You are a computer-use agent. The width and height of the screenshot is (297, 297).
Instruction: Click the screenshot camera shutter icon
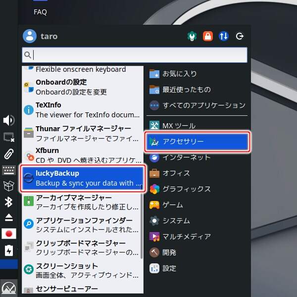coord(29,270)
